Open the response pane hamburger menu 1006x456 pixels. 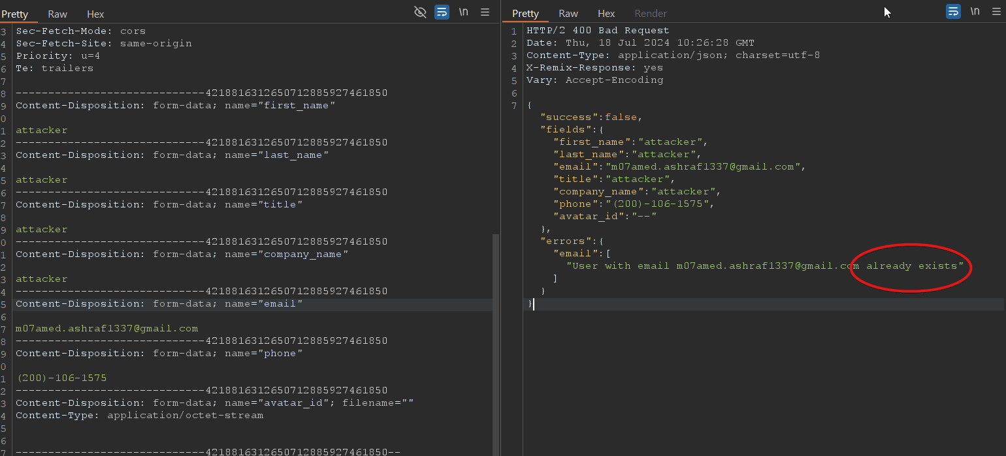pyautogui.click(x=996, y=12)
